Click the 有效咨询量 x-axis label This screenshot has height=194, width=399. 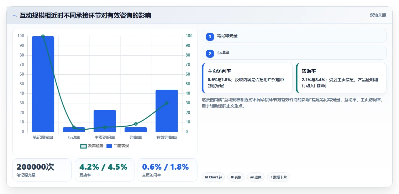[166, 138]
